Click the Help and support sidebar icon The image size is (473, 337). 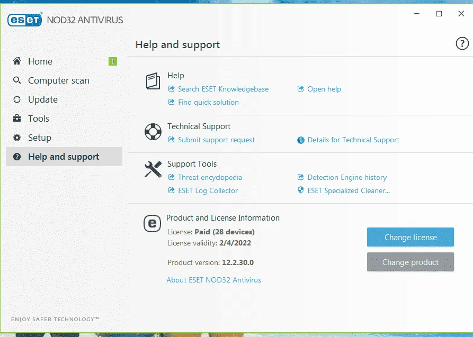pyautogui.click(x=17, y=157)
